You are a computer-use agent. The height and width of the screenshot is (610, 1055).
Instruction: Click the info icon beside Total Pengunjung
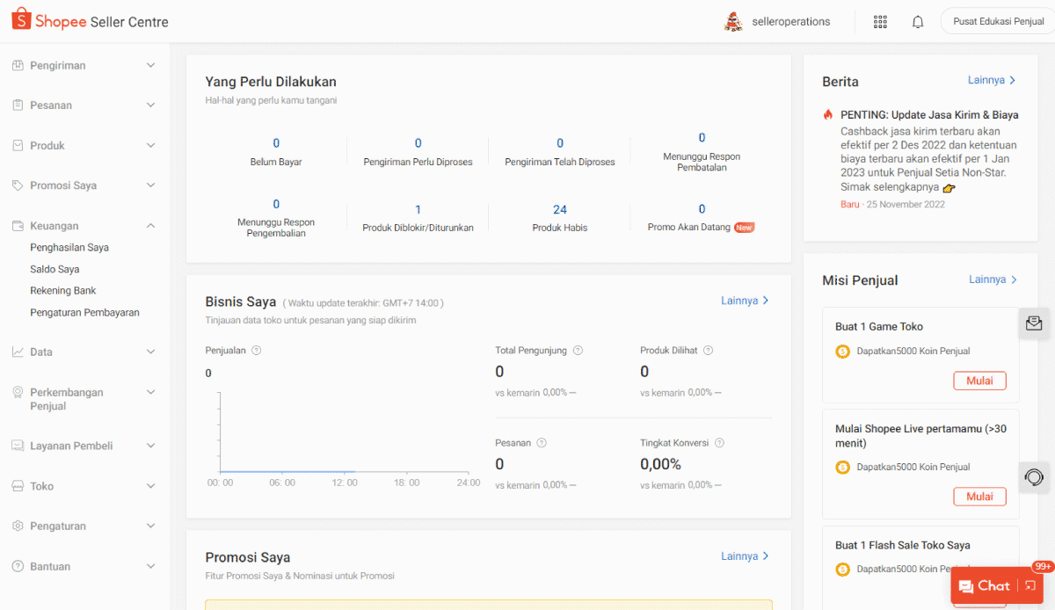(578, 350)
